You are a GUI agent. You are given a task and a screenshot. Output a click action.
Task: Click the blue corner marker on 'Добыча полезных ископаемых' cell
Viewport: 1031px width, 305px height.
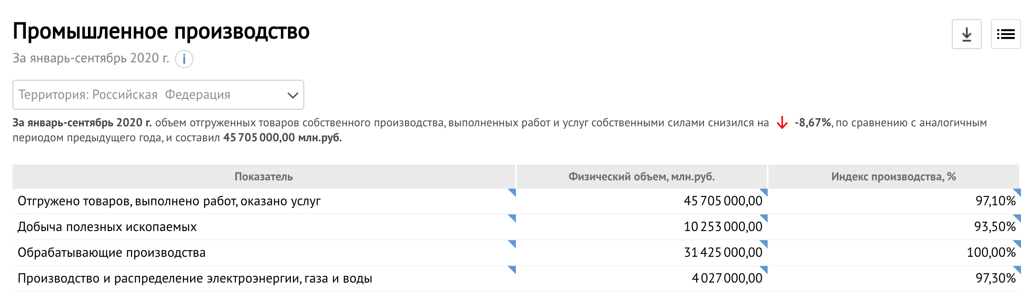tap(513, 218)
